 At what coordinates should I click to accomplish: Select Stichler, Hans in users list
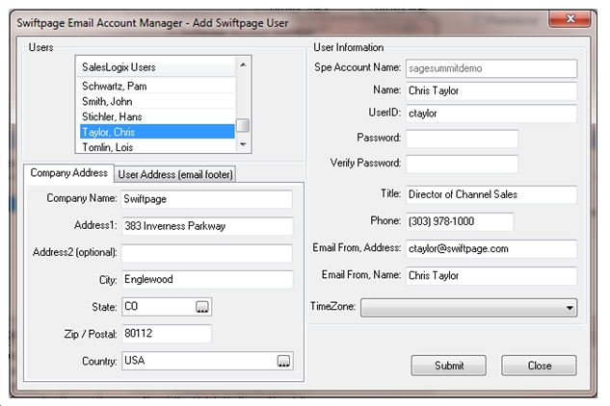(157, 116)
